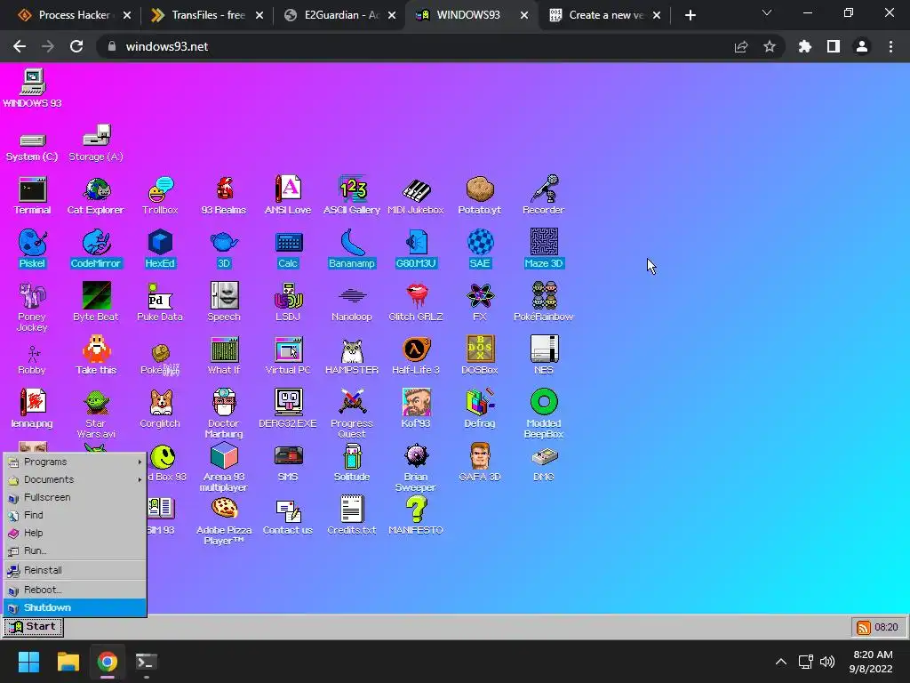Open the WINDOWS 93 computer icon
910x683 pixels.
pyautogui.click(x=33, y=88)
